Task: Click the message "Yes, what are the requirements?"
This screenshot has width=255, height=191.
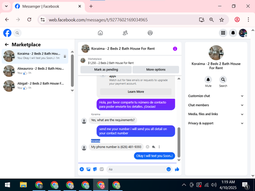Action: (113, 120)
